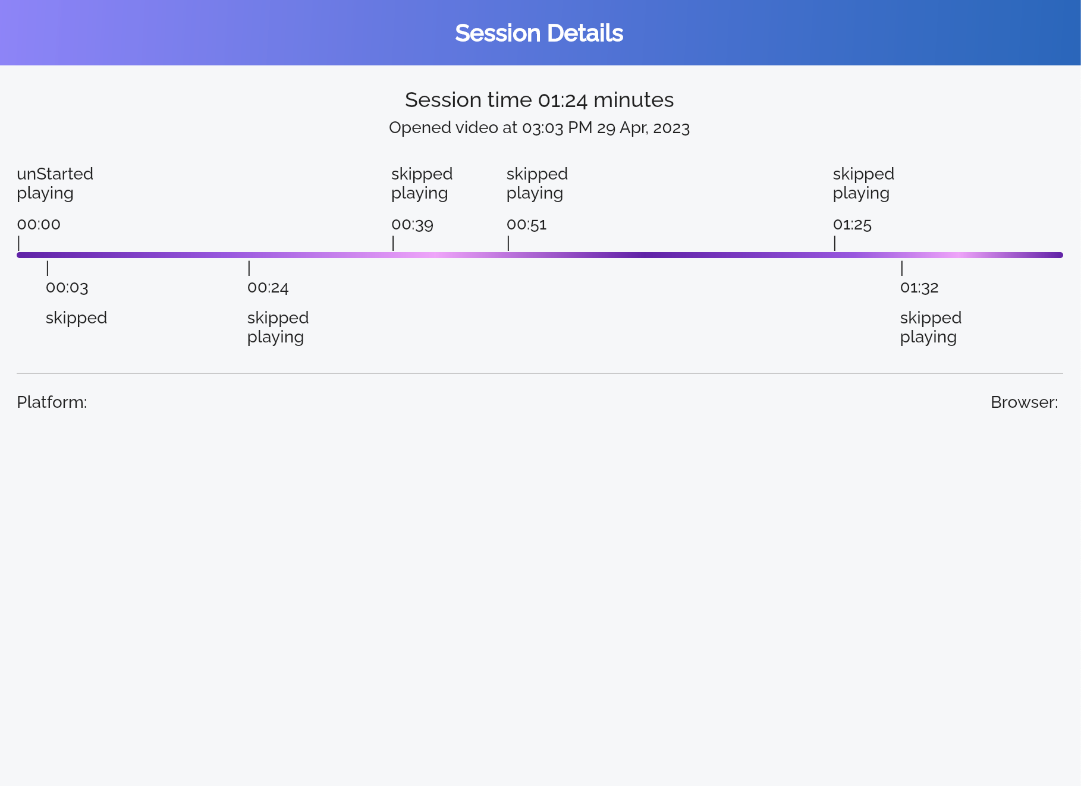1081x786 pixels.
Task: Click the Opened video at 03:03 PM text
Action: click(x=539, y=128)
